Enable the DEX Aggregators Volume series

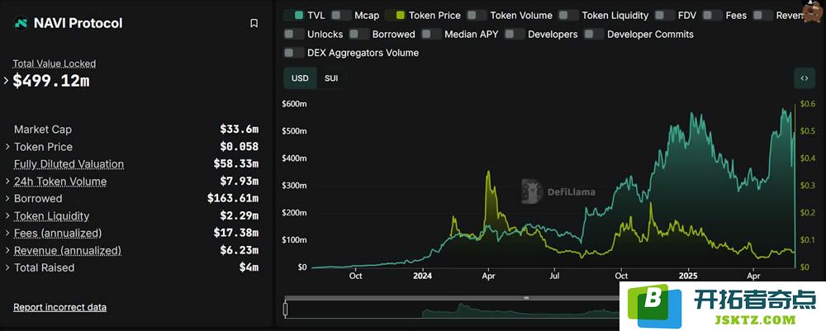point(293,53)
